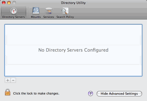Switch to the Services tab label
Viewport: 147px width, 101px height.
point(49,17)
